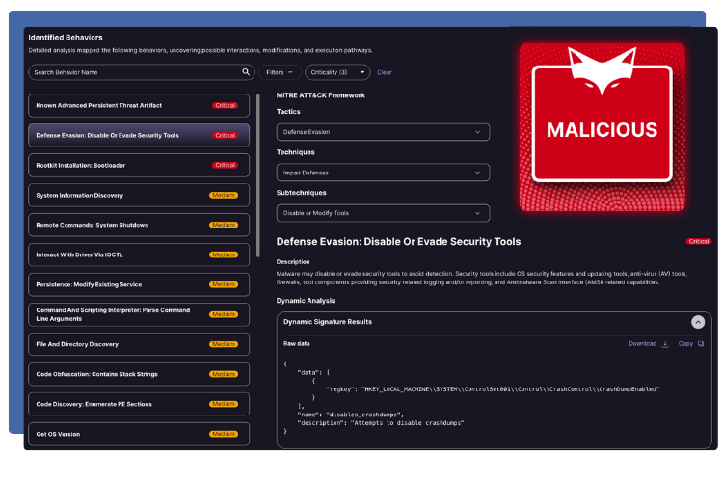Click the Medium tag on Get OS Version row
Screen dimensions: 723x482
224,434
